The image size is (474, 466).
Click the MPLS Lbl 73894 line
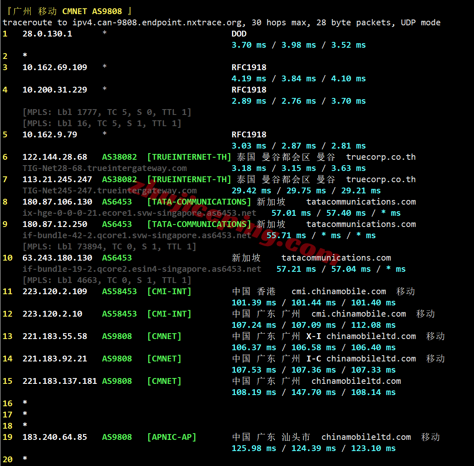pyautogui.click(x=110, y=246)
